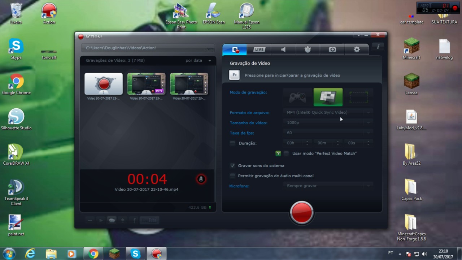The image size is (462, 260).
Task: Open the 'por data' sort dropdown
Action: 199,61
